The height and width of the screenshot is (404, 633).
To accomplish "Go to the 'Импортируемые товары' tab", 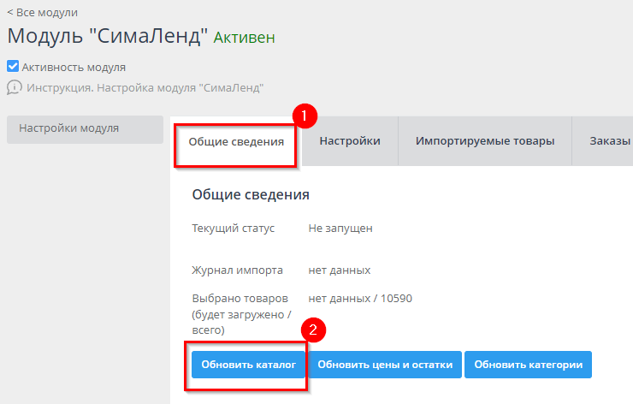I will [x=485, y=141].
